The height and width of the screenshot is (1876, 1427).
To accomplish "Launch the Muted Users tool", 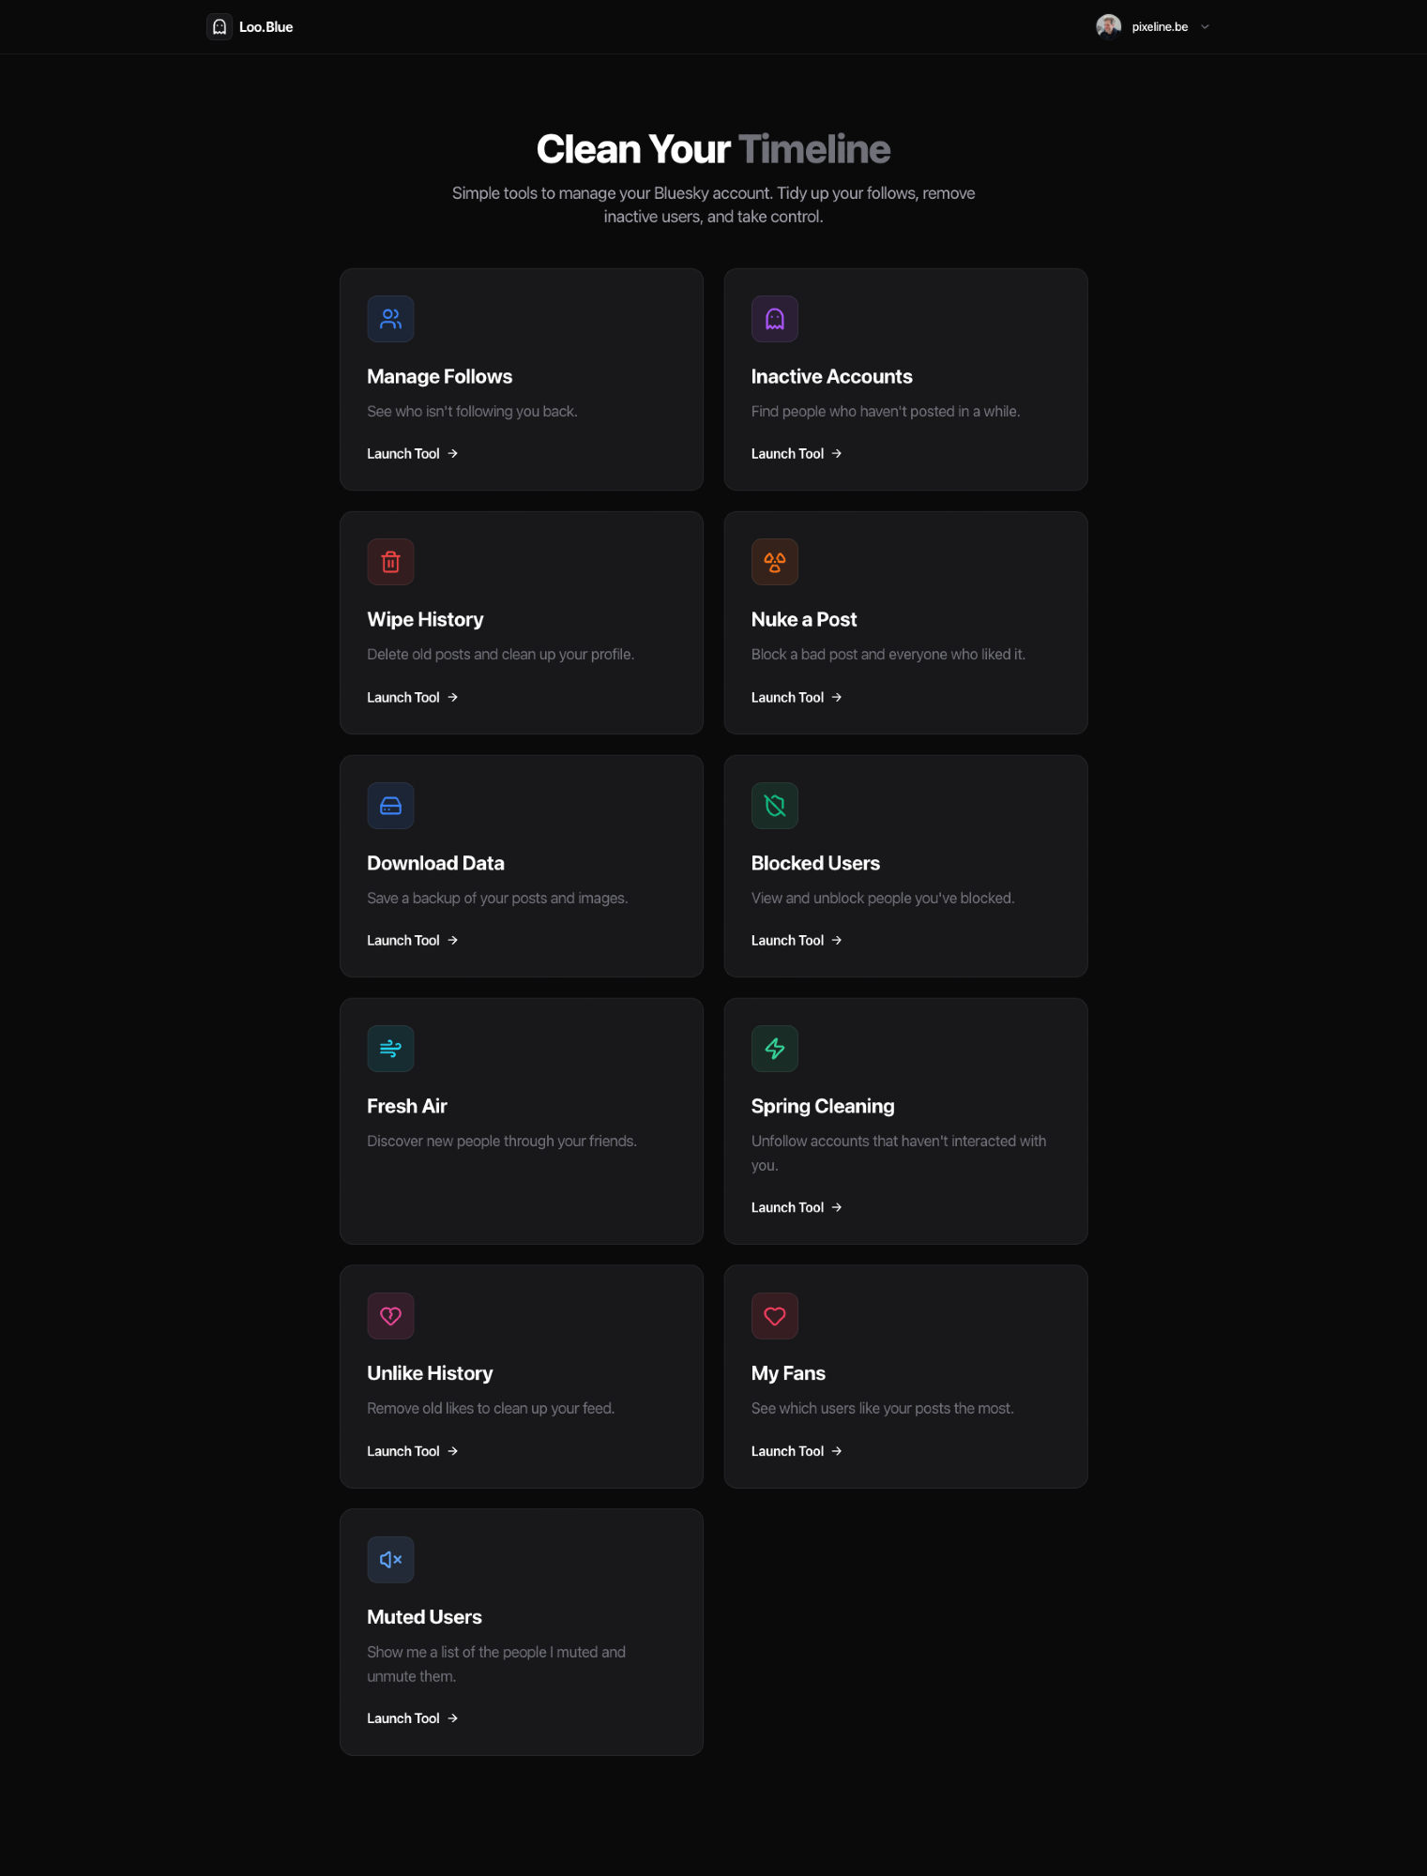I will (x=412, y=1718).
